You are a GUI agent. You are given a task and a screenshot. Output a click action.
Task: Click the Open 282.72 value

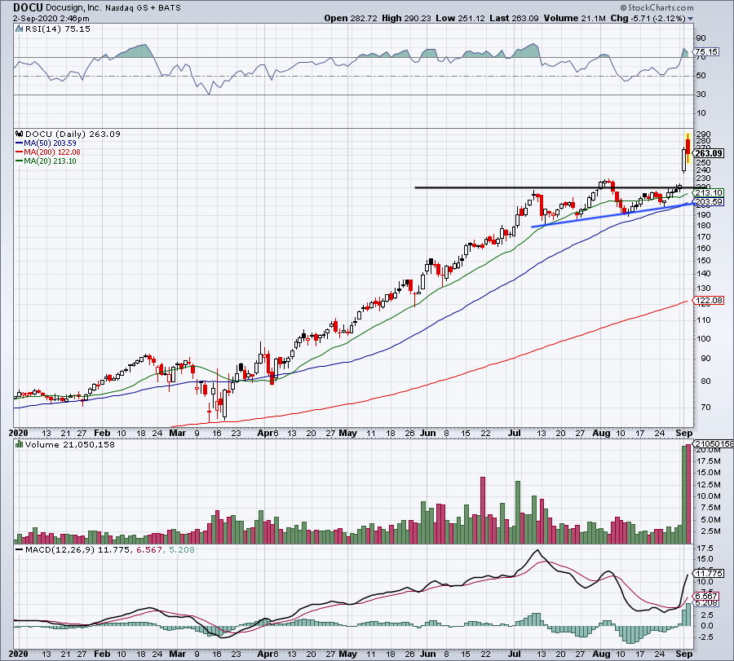(351, 18)
